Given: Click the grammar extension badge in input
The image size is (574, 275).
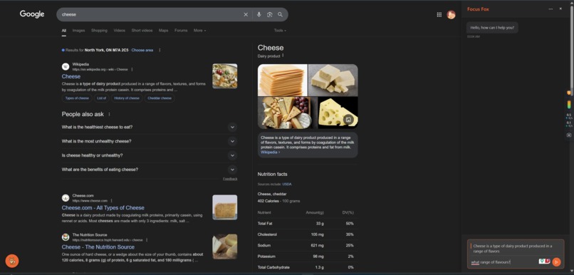Looking at the screenshot, I should click(544, 261).
